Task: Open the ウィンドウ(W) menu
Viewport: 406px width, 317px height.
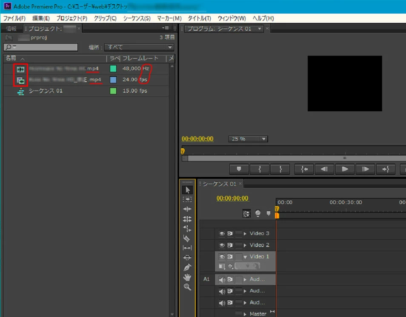Action: 232,18
